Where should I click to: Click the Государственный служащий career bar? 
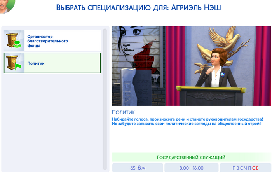coord(191,157)
